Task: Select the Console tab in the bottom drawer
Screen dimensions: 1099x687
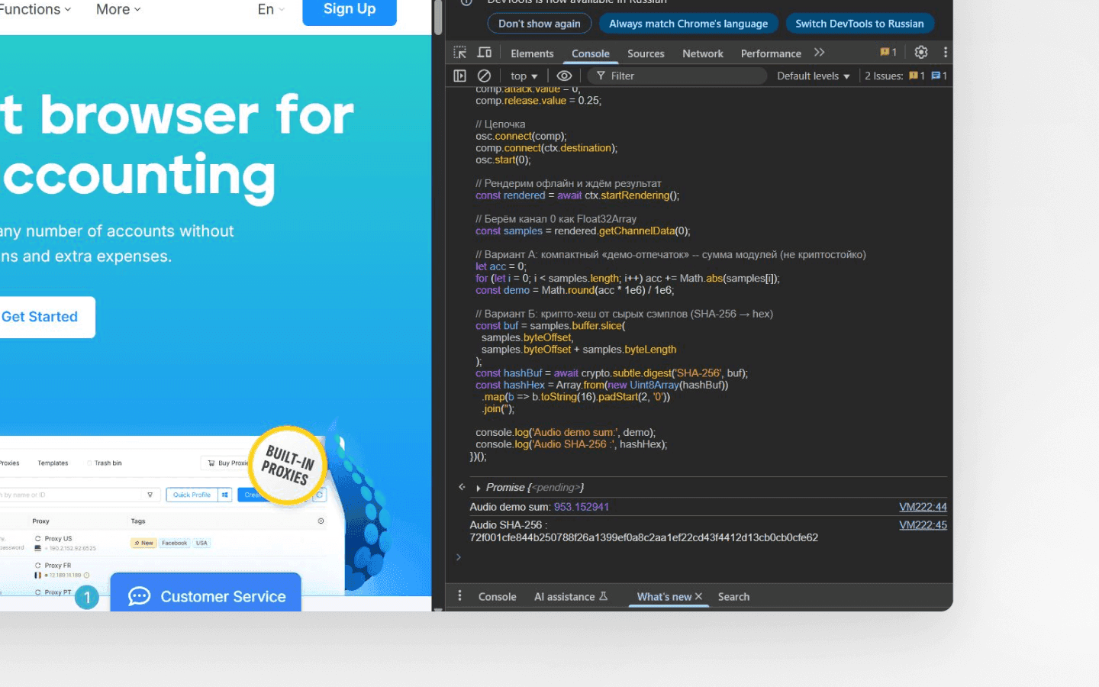Action: click(498, 597)
